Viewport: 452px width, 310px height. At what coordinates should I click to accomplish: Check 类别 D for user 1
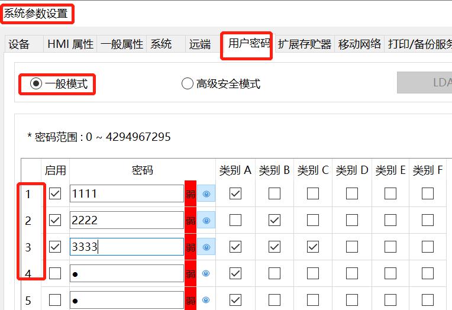pos(352,193)
